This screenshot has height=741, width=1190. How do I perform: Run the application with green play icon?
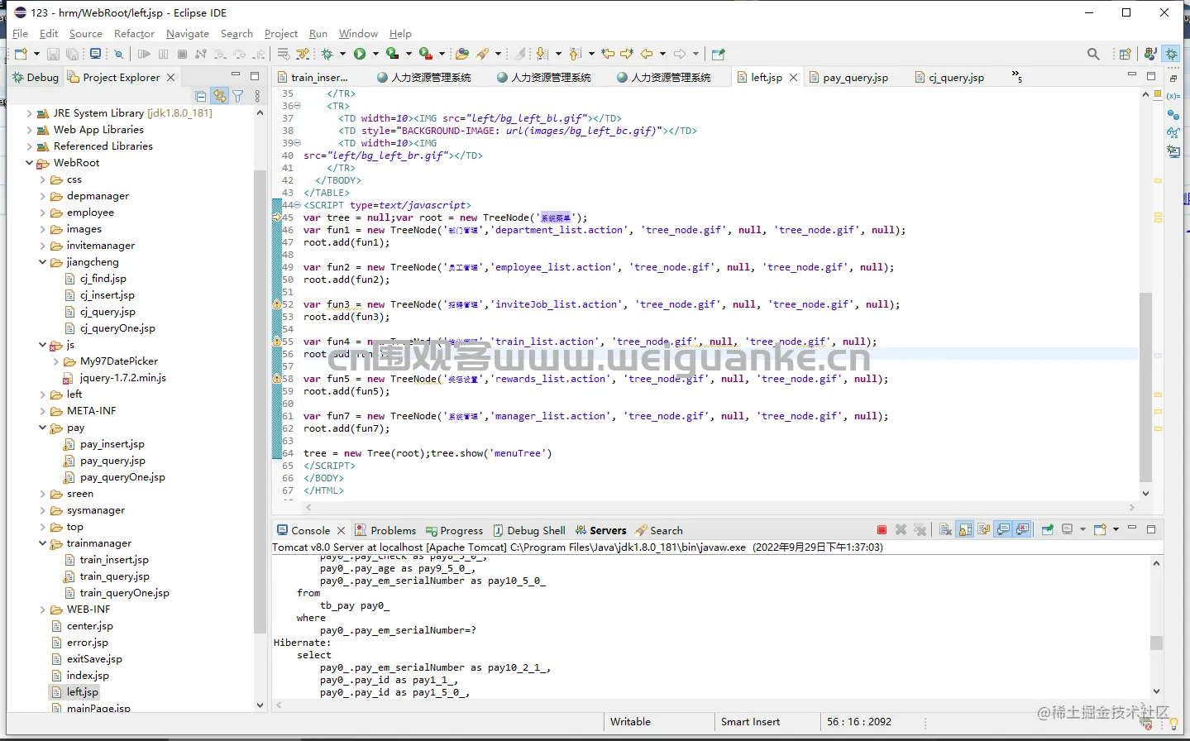360,54
